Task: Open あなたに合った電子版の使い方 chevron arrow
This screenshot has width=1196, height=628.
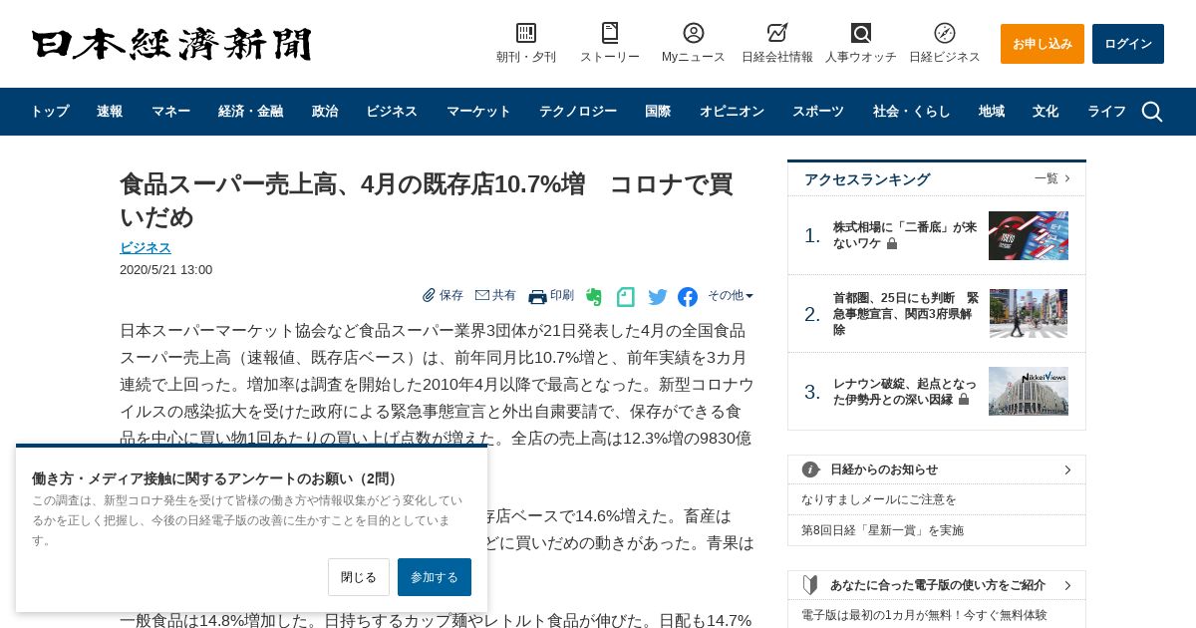Action: (x=1067, y=585)
